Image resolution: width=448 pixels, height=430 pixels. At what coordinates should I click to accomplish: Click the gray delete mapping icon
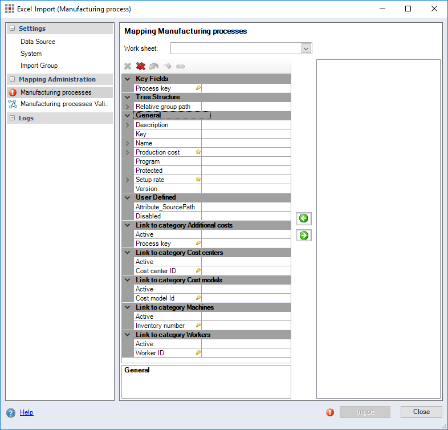128,66
